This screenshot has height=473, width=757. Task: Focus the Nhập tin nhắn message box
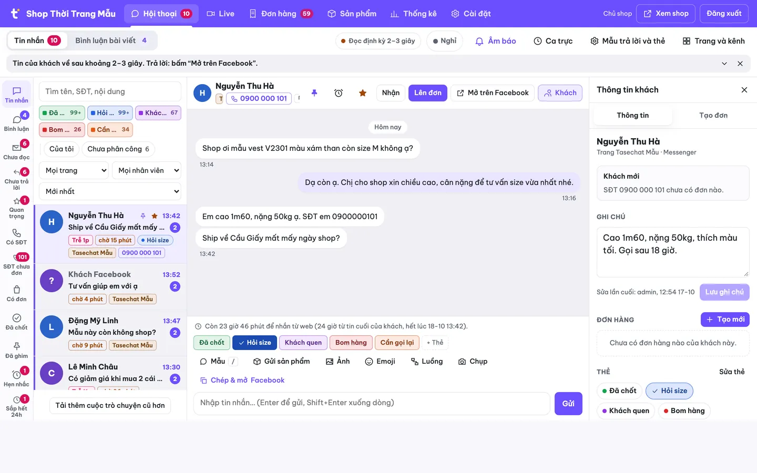pos(372,403)
